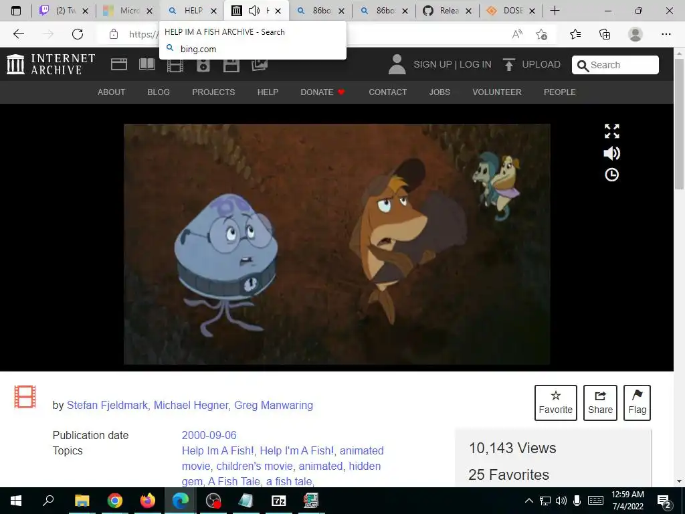Flag this item with the Flag button
This screenshot has width=685, height=514.
637,402
